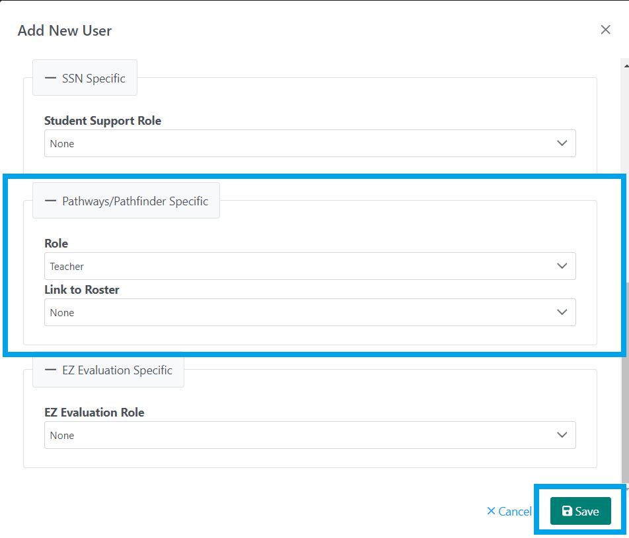629x538 pixels.
Task: Click the chevron arrow of Link to Roster
Action: tap(562, 312)
